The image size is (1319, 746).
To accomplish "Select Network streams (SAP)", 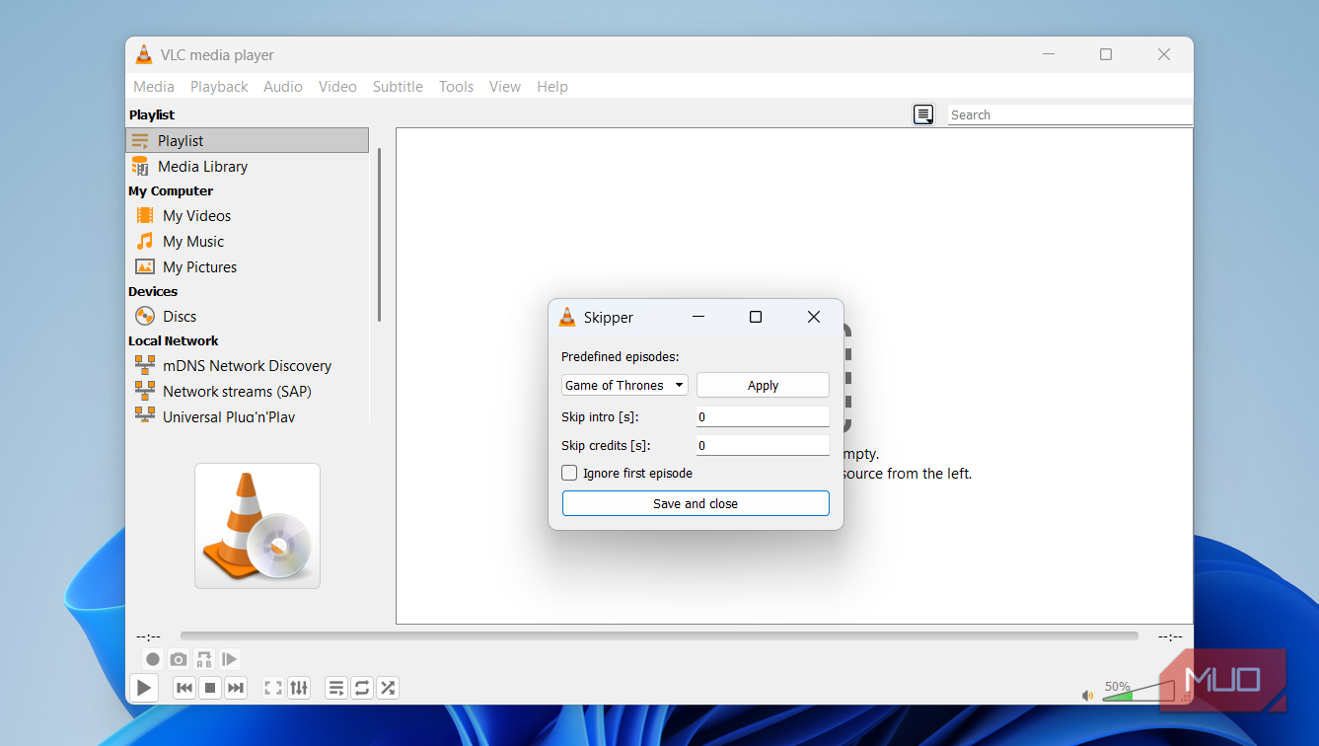I will click(x=247, y=392).
